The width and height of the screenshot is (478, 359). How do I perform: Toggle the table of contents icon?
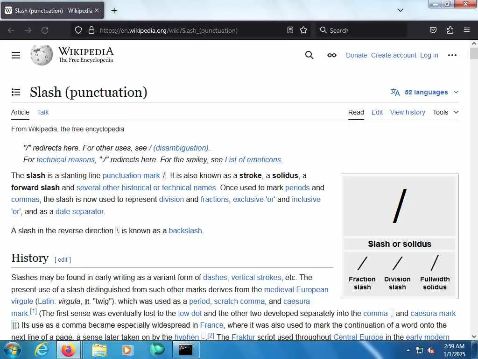pos(16,92)
